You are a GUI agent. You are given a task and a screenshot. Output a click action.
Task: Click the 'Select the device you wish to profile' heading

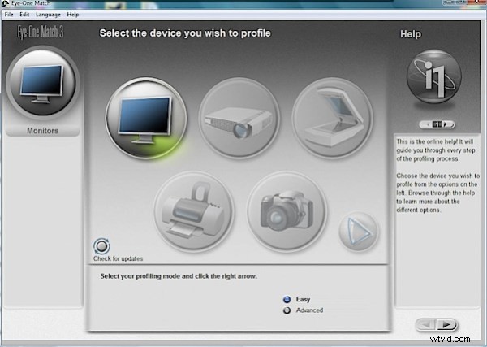185,33
